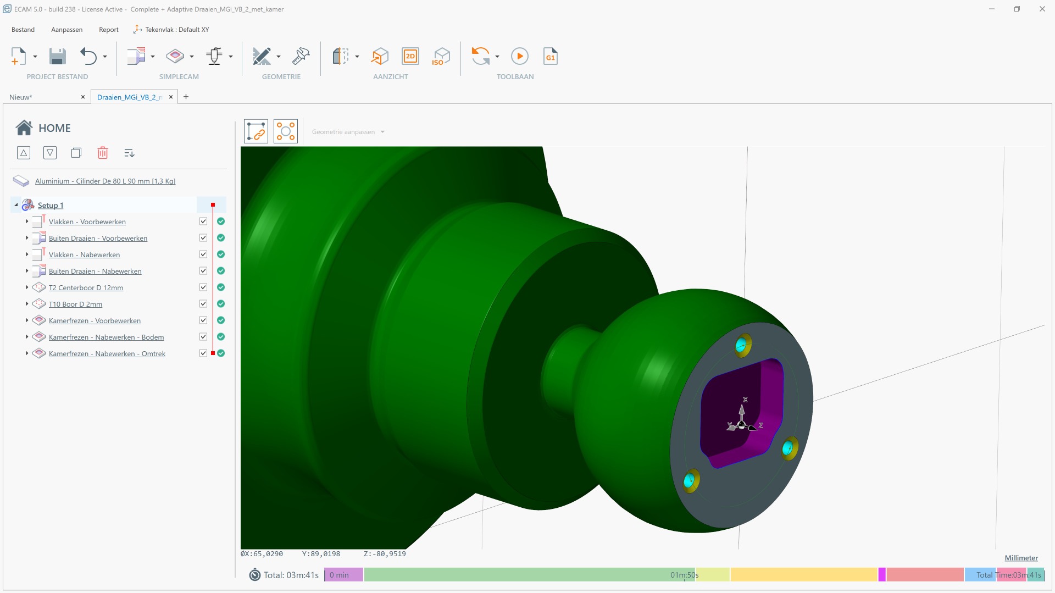Click the section view icon in Aanzicht
Screen dimensions: 1055x593
pos(341,56)
